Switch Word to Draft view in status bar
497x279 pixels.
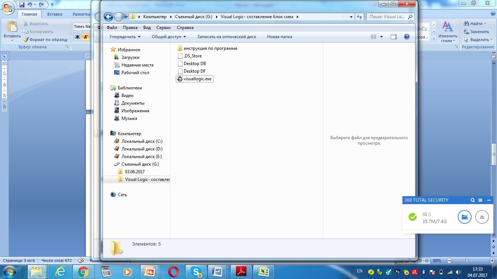[426, 260]
